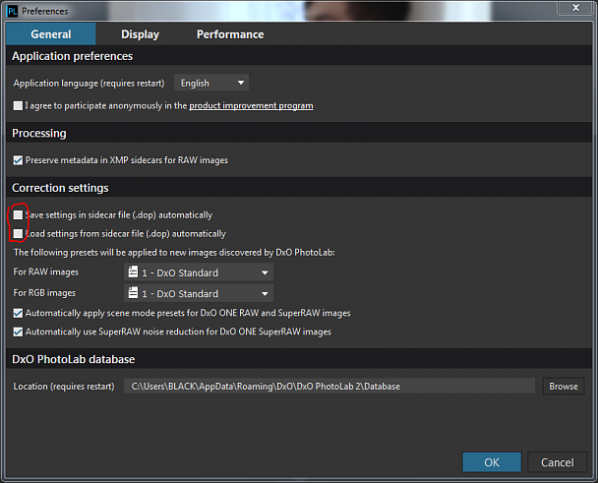Screen dimensions: 598x483
Task: Click the database location path field
Action: tap(329, 386)
